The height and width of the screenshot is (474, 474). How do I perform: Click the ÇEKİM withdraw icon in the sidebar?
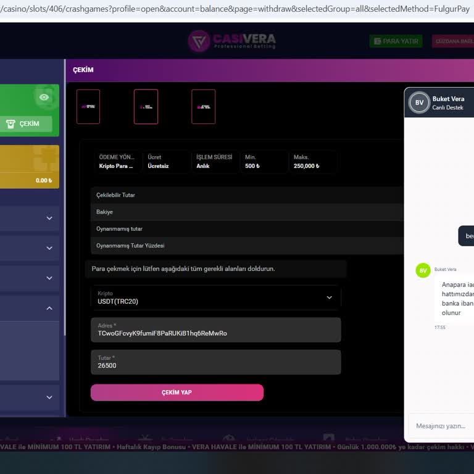(x=10, y=123)
